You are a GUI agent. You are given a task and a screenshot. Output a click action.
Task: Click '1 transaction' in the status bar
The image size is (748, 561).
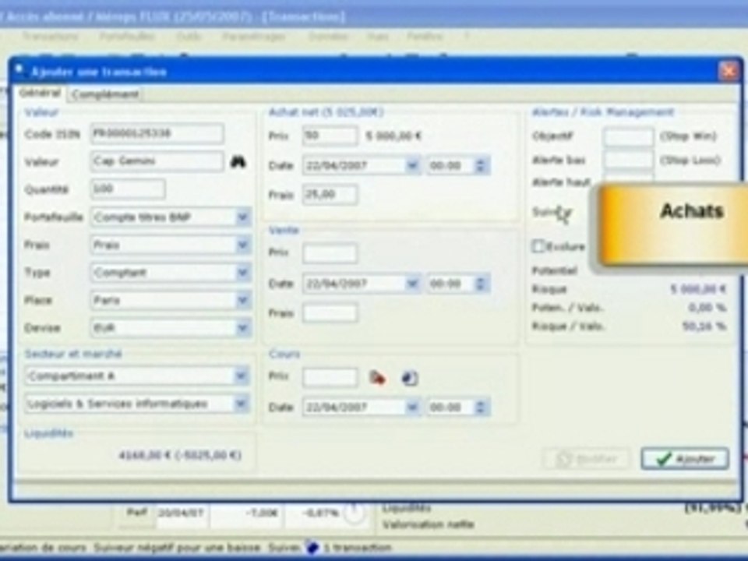click(358, 548)
